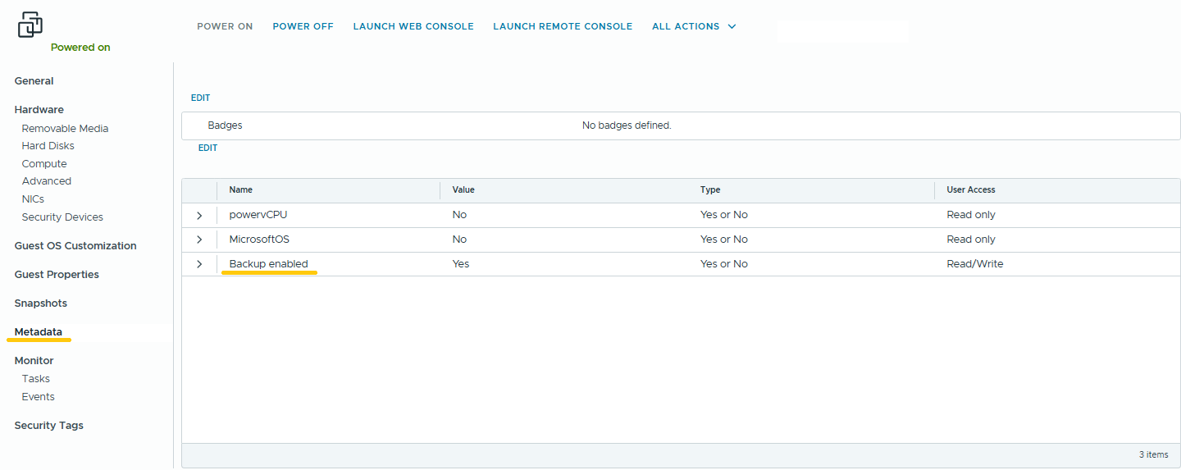Launch the web console

(413, 26)
